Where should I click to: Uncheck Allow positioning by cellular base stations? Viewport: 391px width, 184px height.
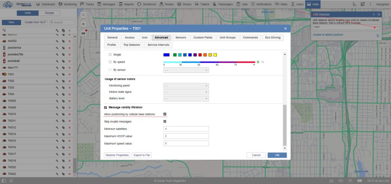point(165,114)
